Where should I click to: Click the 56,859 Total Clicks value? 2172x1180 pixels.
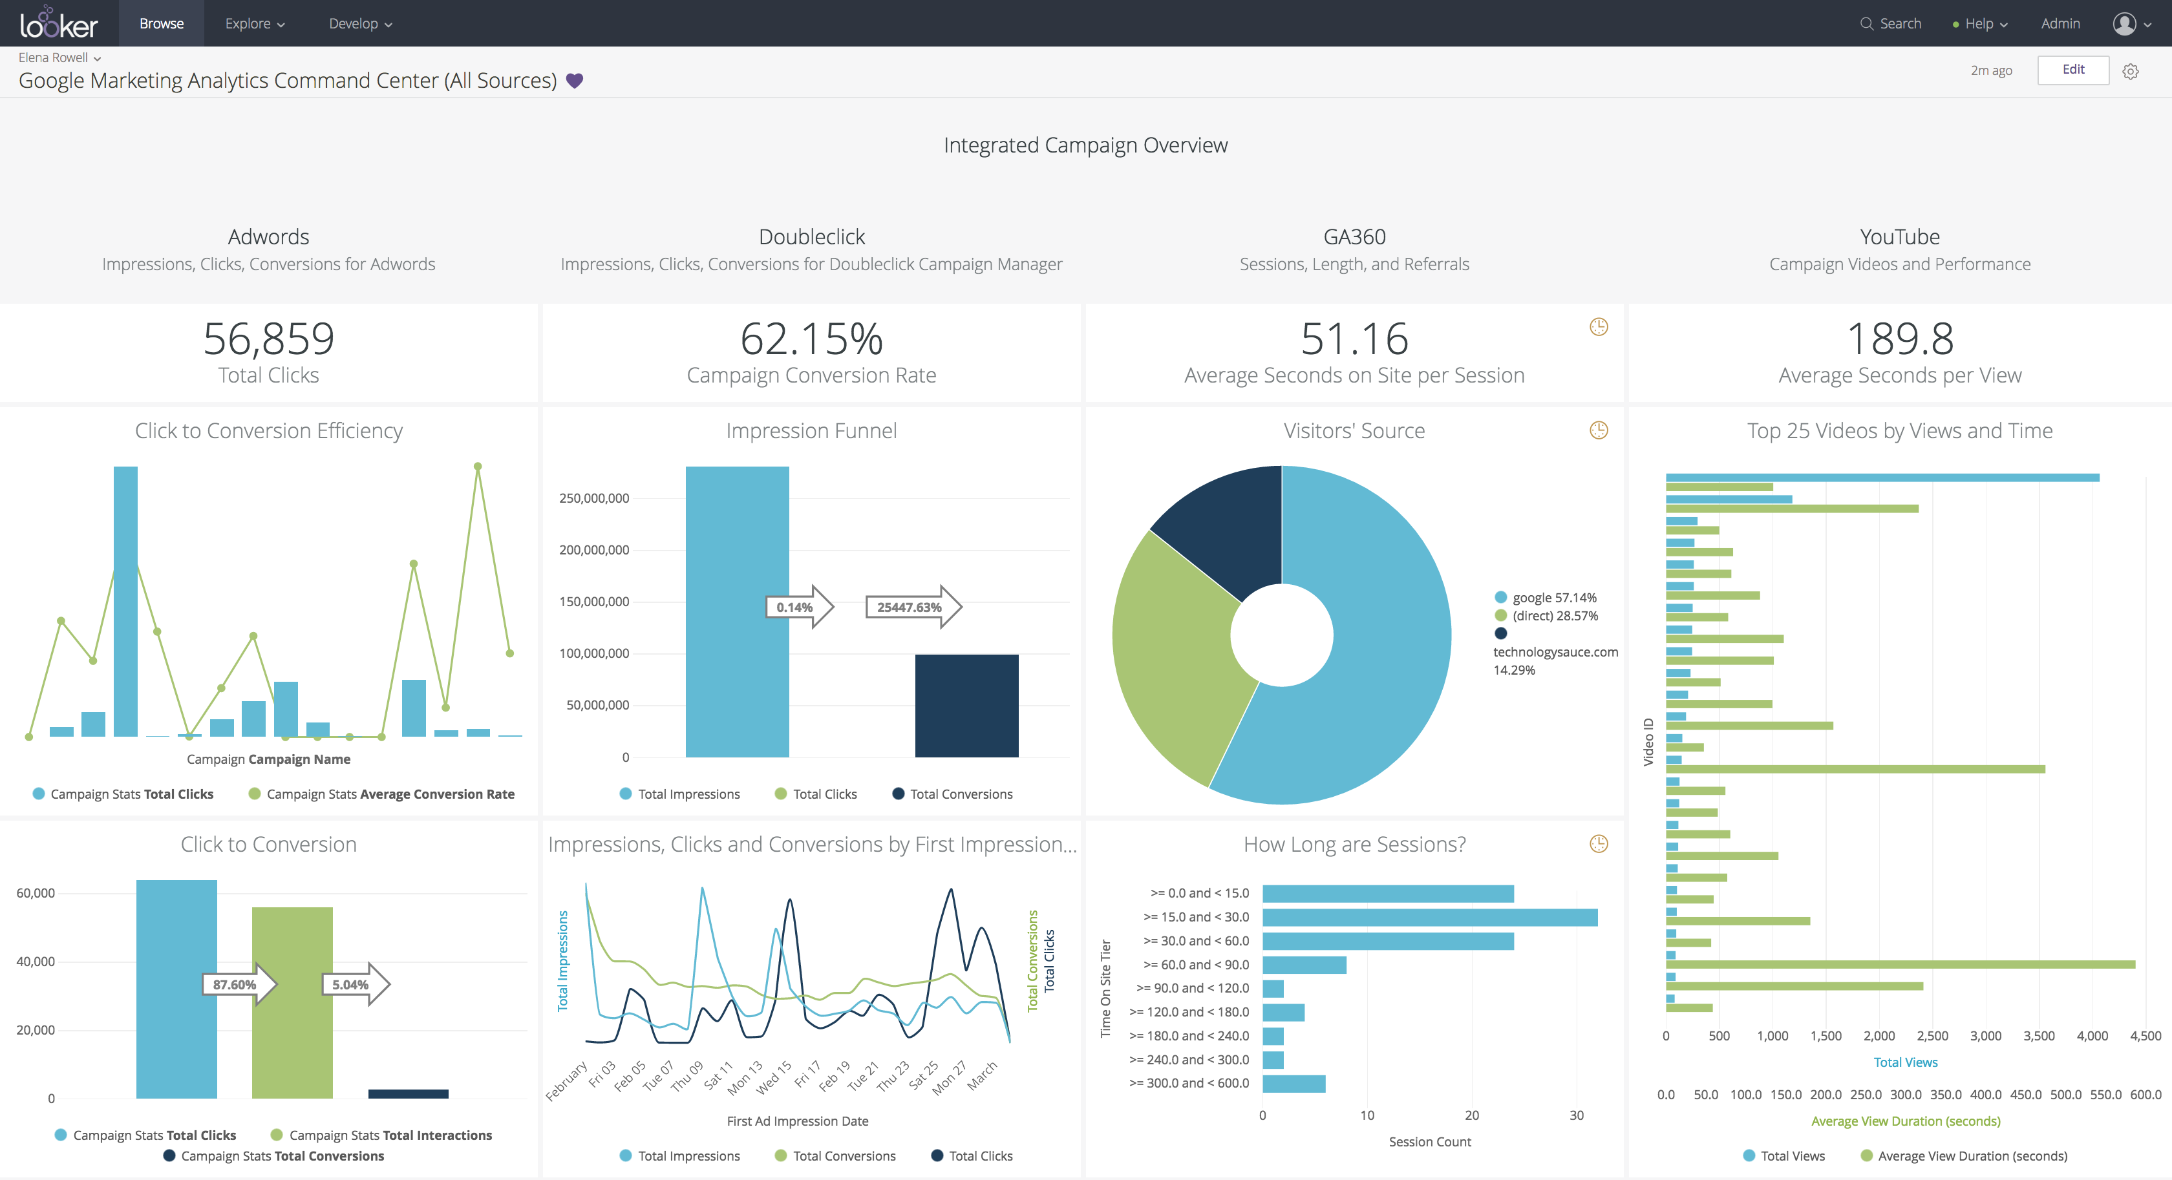click(268, 339)
